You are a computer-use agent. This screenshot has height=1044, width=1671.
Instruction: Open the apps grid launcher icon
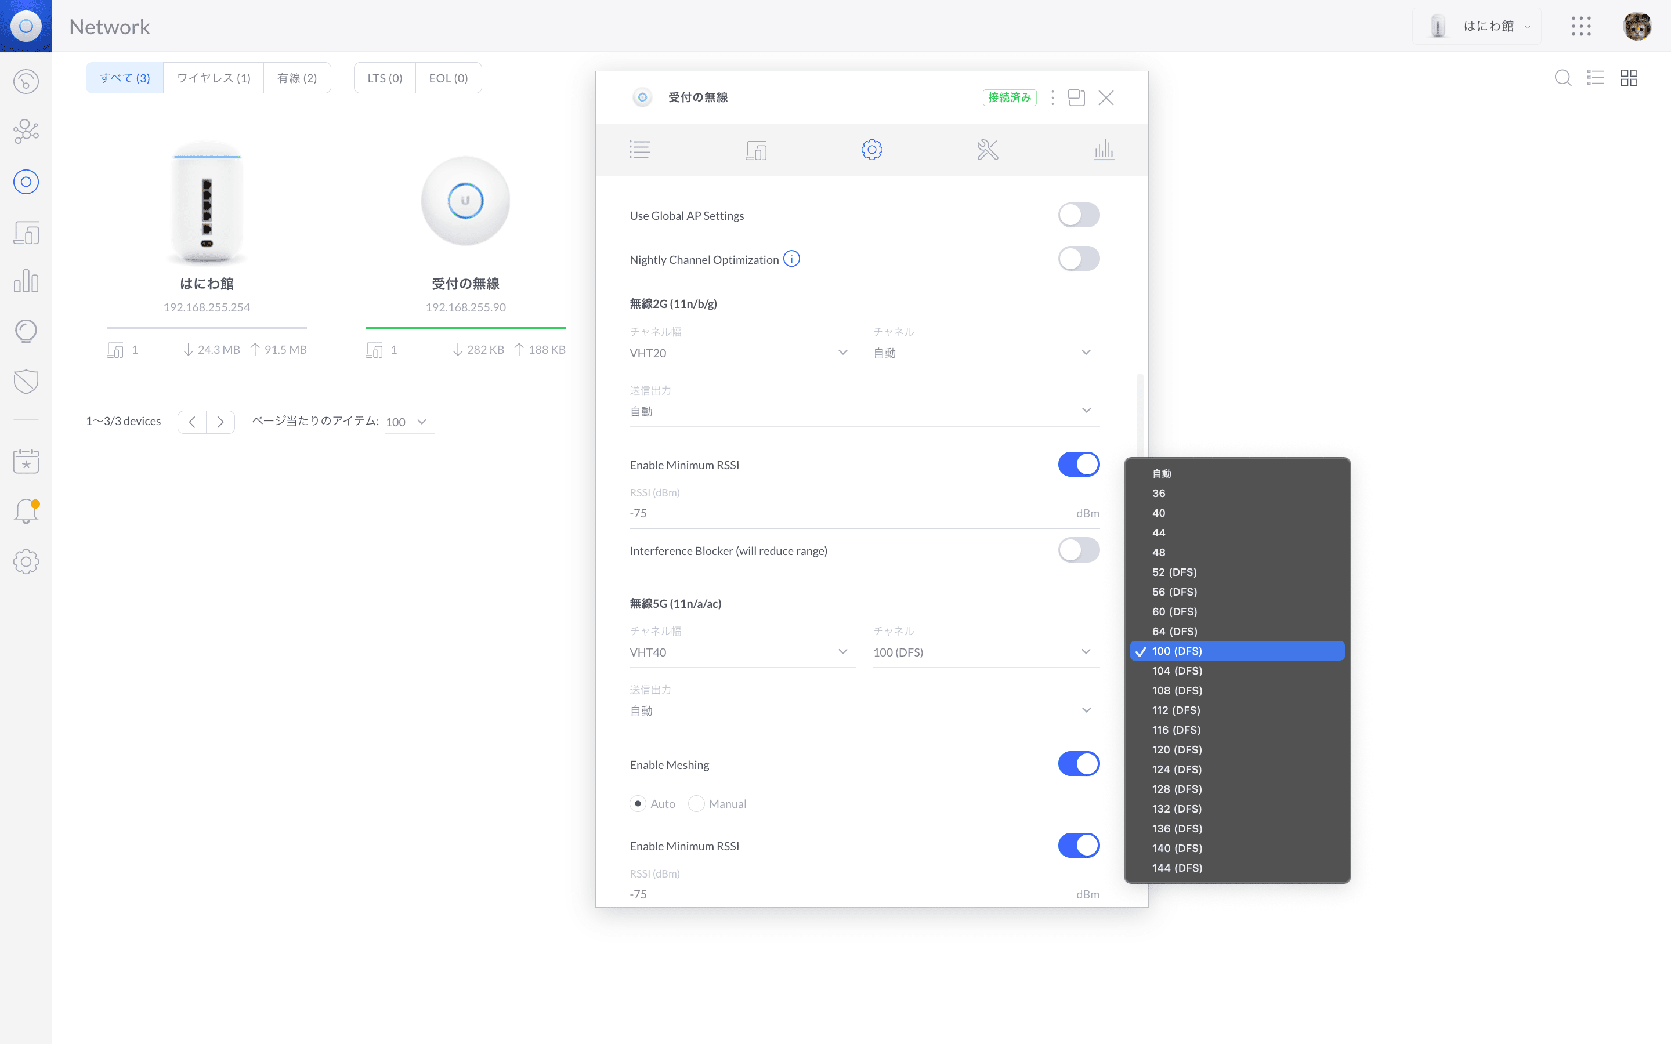pos(1580,26)
